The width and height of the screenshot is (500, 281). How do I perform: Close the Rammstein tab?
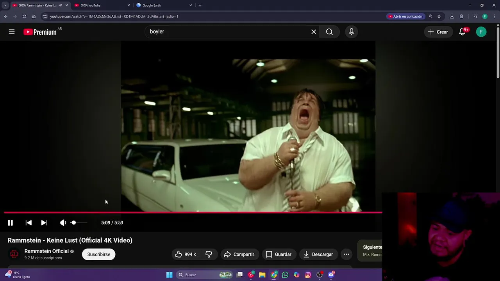[66, 5]
